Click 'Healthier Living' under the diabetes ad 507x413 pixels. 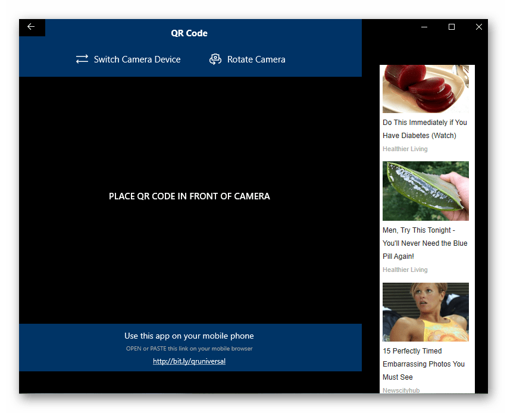coord(405,149)
